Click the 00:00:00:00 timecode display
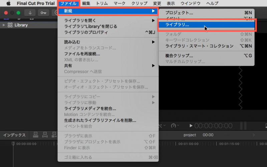Viewport: 267px width, 167px height. (213, 126)
